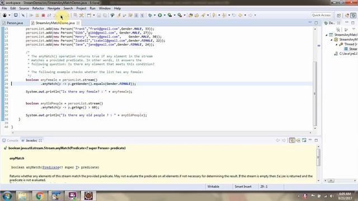This screenshot has height=201, width=358.
Task: Open File Explorer from the taskbar
Action: [x=22, y=196]
